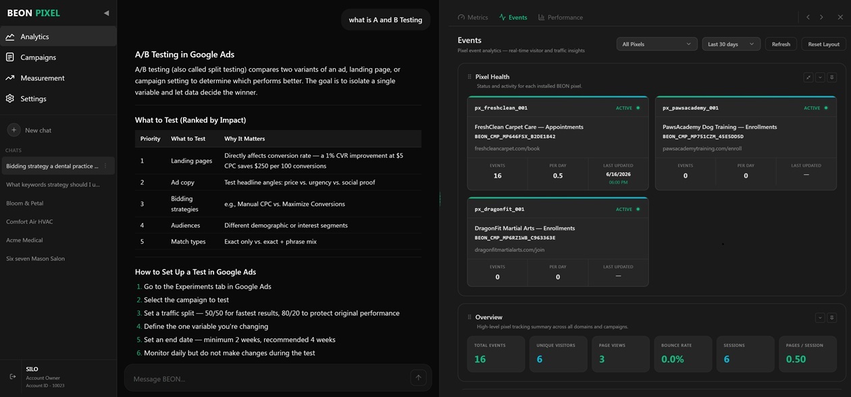Click the send arrow button in message box
This screenshot has height=397, width=851.
pyautogui.click(x=418, y=378)
